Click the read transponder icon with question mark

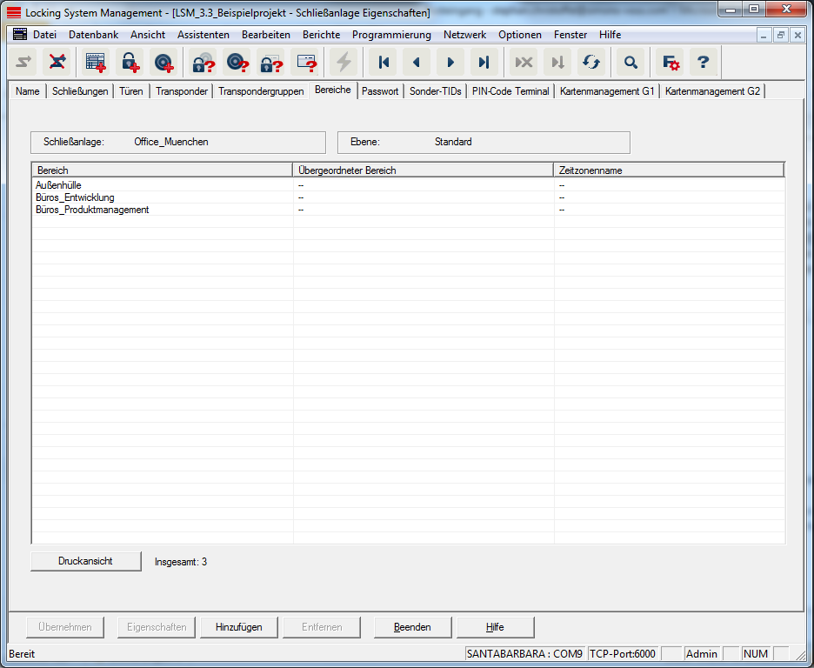[x=237, y=63]
